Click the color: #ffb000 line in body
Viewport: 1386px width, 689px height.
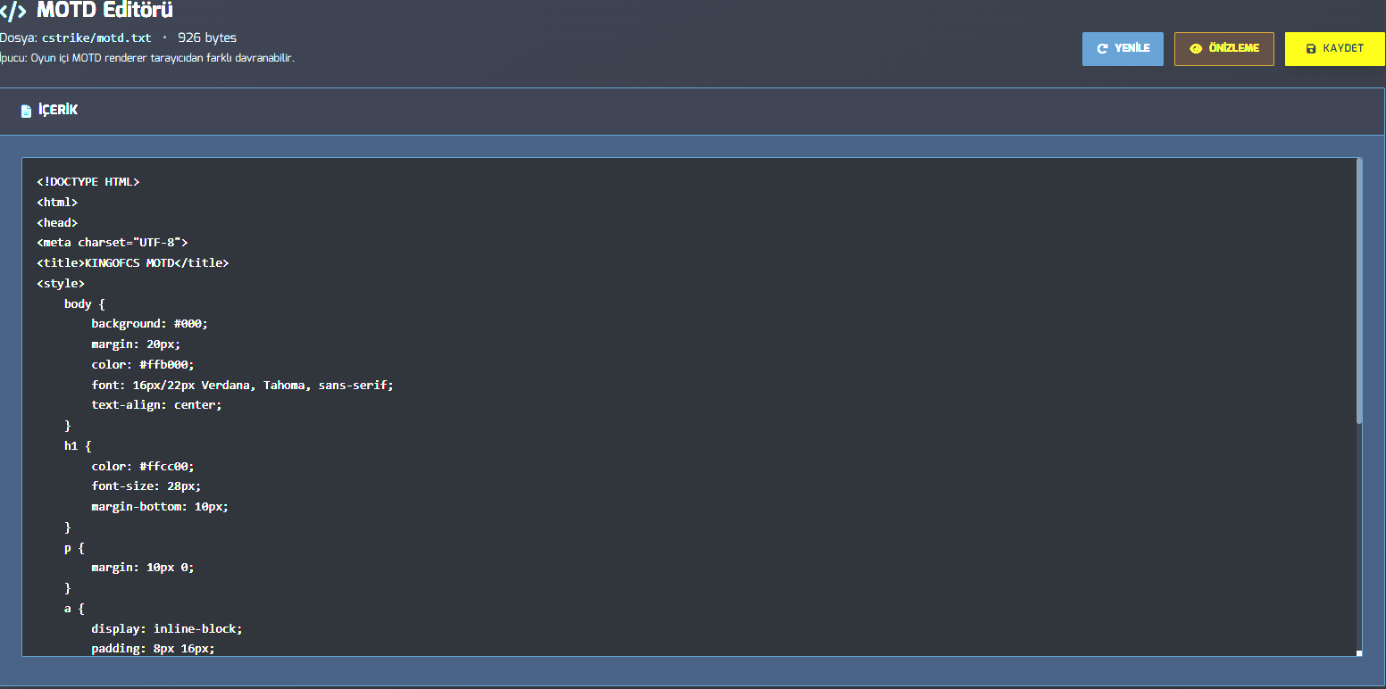pyautogui.click(x=142, y=365)
